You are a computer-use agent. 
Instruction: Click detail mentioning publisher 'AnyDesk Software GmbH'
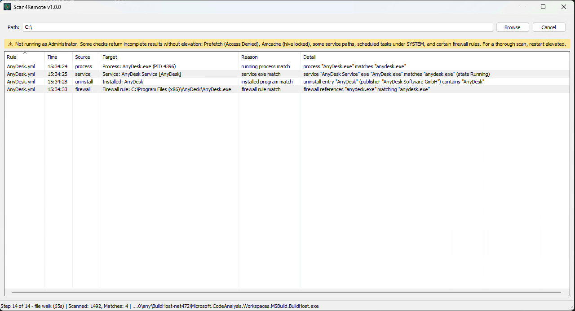[x=394, y=82]
